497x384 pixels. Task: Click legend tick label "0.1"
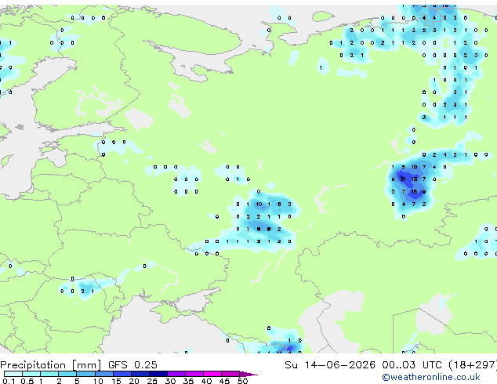(9, 381)
